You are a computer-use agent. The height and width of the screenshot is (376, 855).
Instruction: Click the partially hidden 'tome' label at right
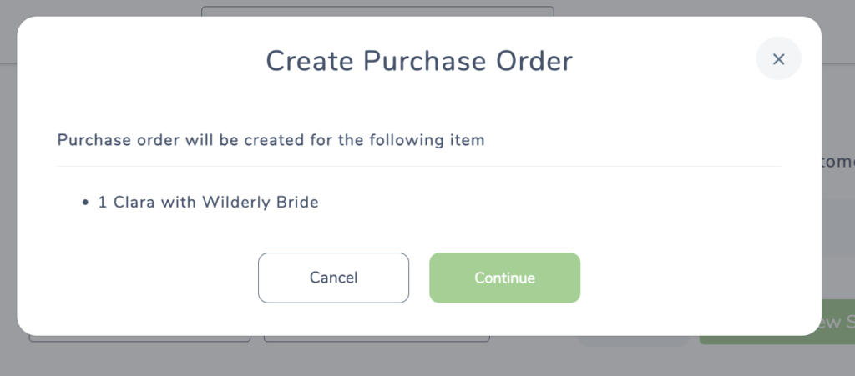(x=838, y=162)
